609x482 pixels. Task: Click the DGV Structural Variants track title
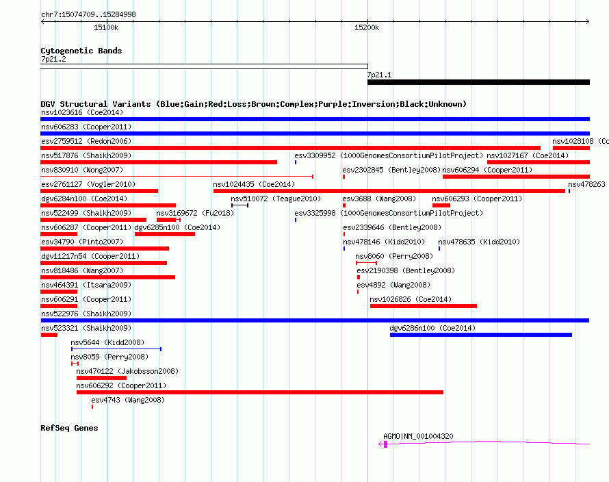pyautogui.click(x=254, y=104)
